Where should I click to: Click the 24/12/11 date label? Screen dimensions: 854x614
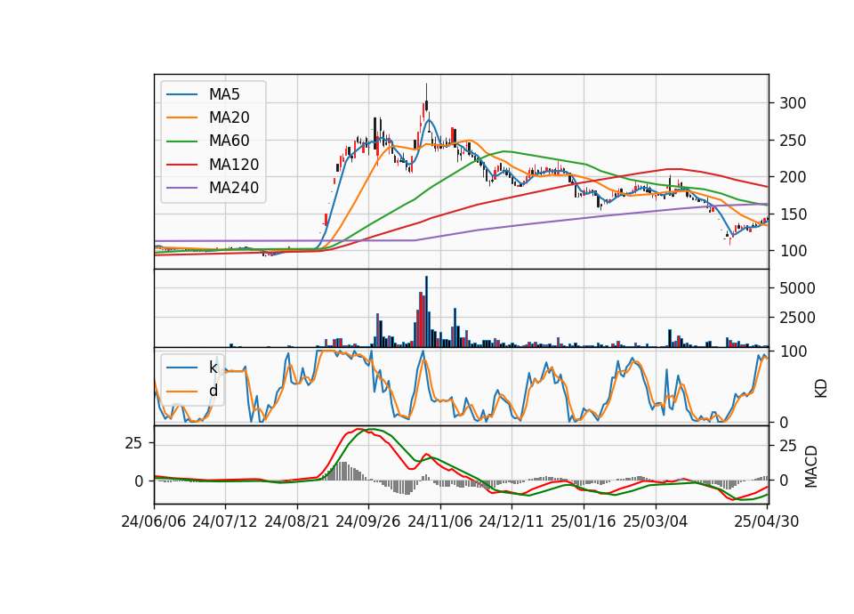click(x=512, y=521)
